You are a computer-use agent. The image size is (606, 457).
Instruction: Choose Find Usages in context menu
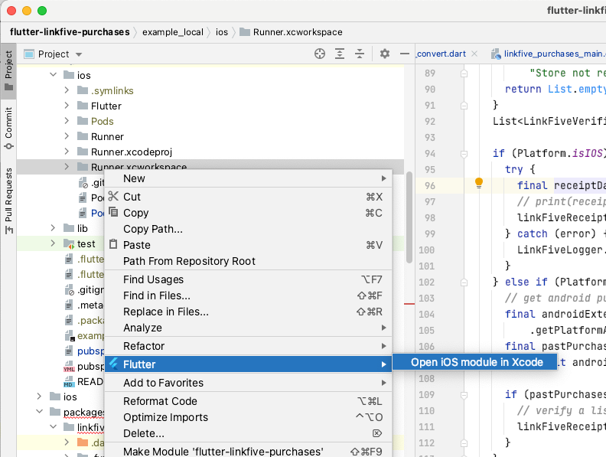[x=248, y=279]
